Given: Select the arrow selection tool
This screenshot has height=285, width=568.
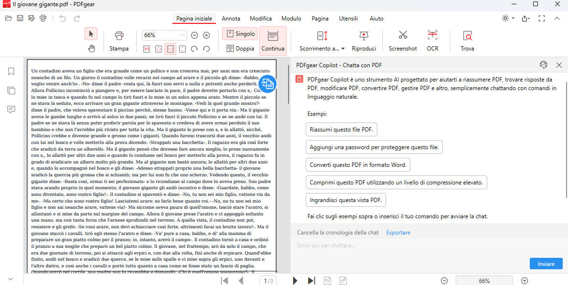Looking at the screenshot, I should (91, 34).
